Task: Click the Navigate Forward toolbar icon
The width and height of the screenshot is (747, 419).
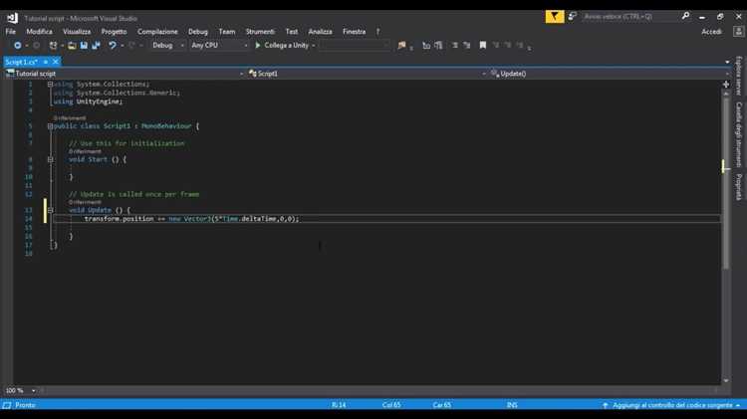Action: click(x=36, y=45)
